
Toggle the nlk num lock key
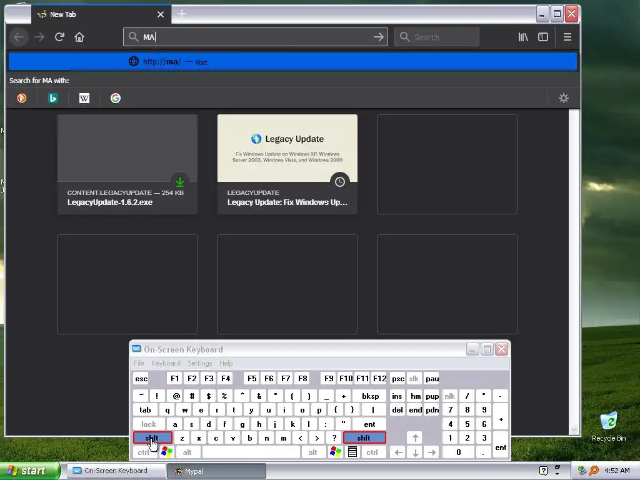[450, 396]
